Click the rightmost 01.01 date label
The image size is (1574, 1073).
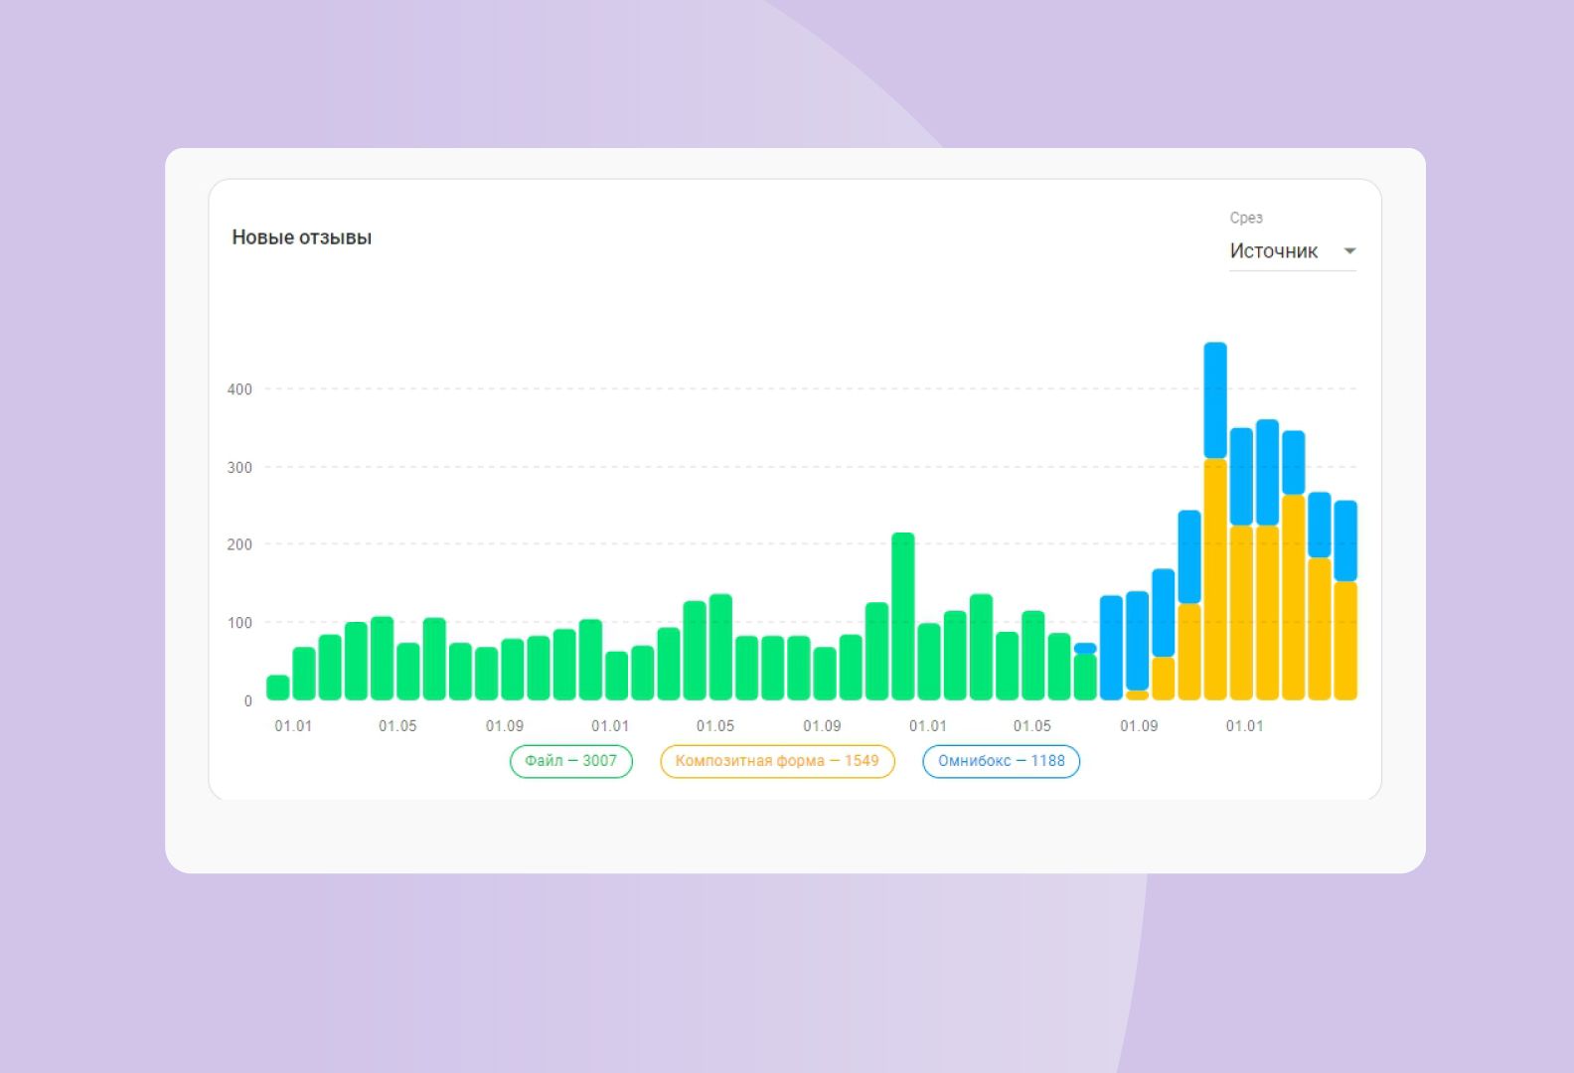pyautogui.click(x=1244, y=726)
